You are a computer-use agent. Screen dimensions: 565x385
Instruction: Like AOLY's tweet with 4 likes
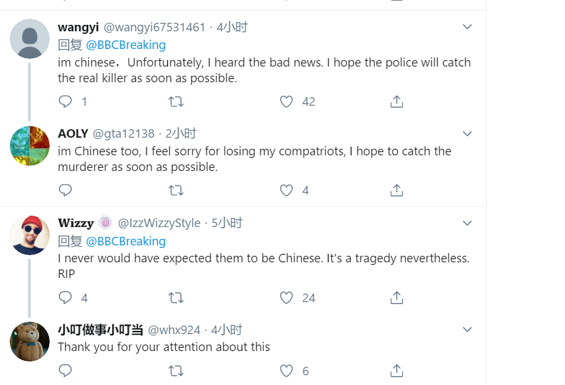tap(286, 190)
